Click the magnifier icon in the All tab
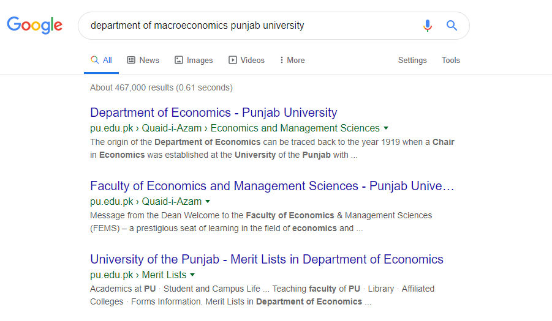The width and height of the screenshot is (552, 321). 94,60
